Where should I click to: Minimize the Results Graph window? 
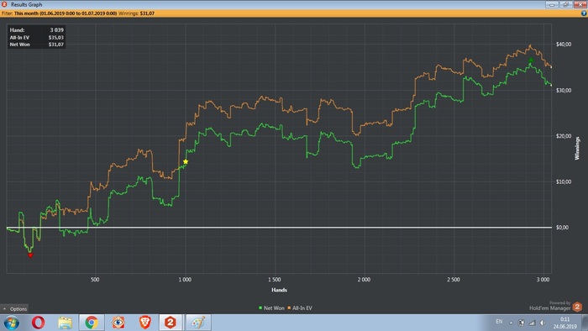coord(552,4)
